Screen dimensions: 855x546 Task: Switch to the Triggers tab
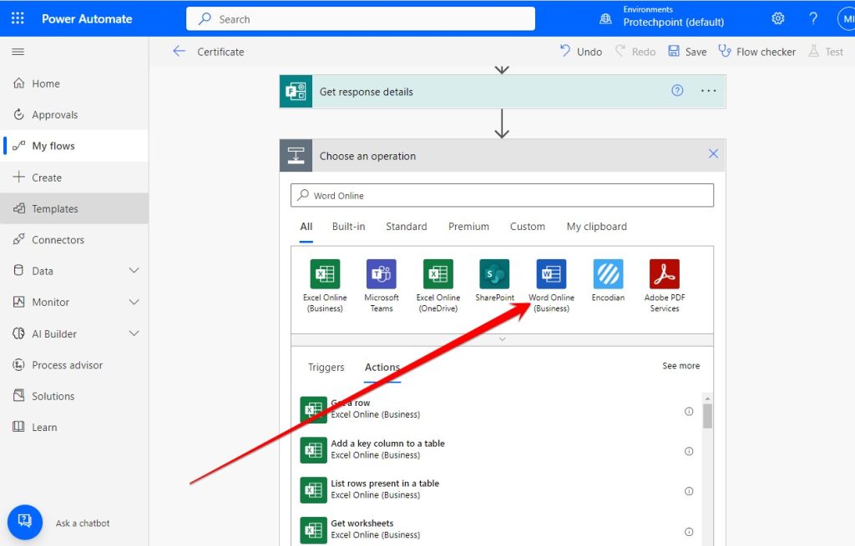(x=326, y=368)
